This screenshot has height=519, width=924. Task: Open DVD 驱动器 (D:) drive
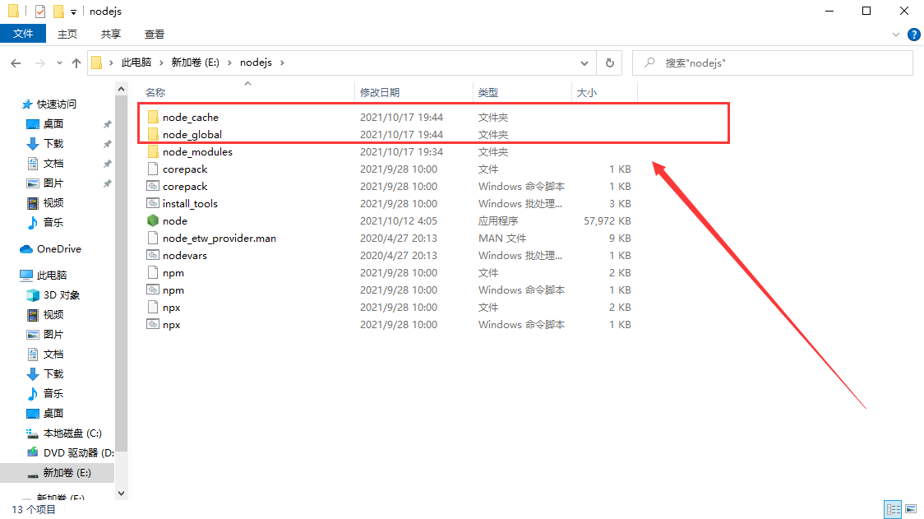coord(70,453)
